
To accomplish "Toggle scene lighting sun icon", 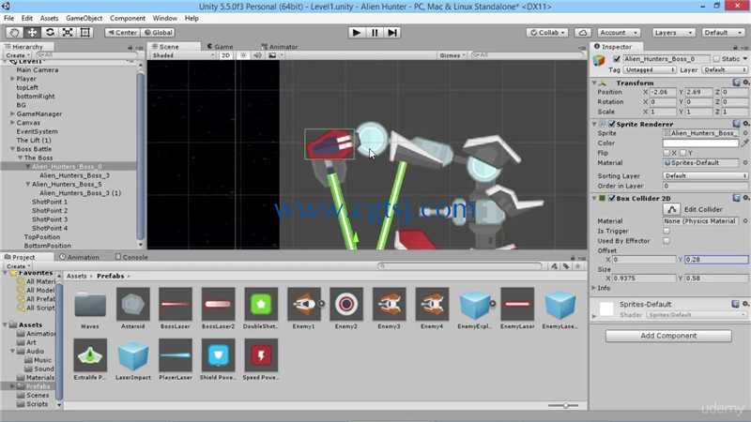I will click(243, 55).
